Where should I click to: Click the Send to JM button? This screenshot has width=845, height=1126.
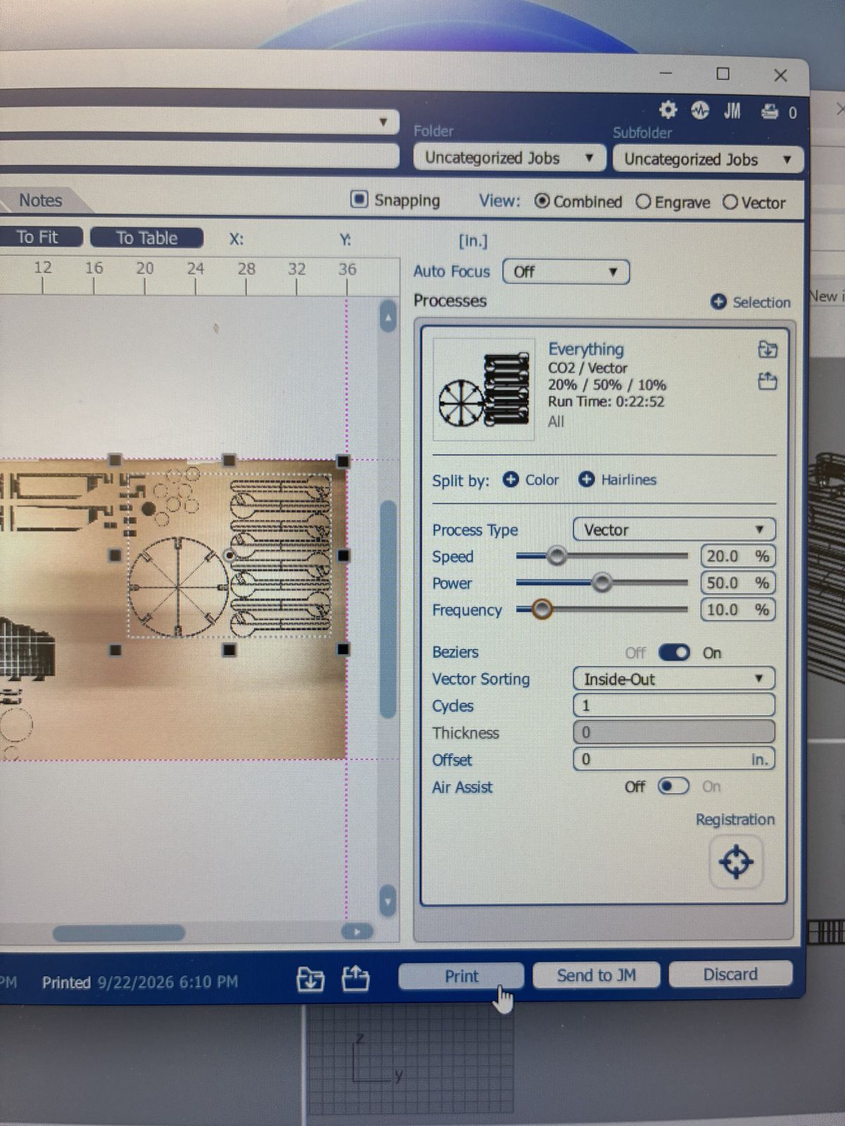tap(596, 975)
